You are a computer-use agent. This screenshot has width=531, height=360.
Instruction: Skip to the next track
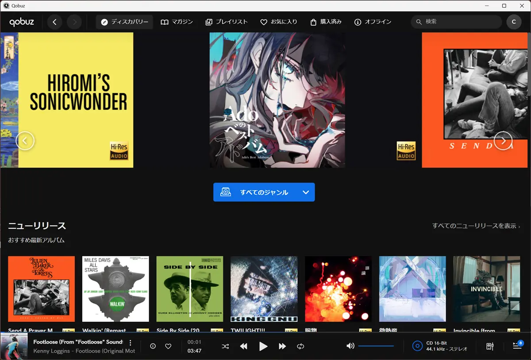(x=282, y=346)
